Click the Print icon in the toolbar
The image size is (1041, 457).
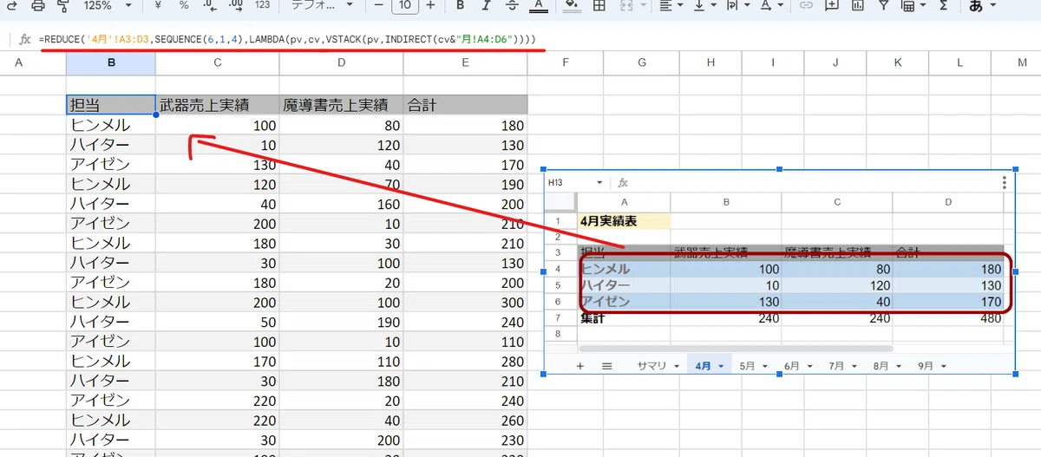[38, 5]
